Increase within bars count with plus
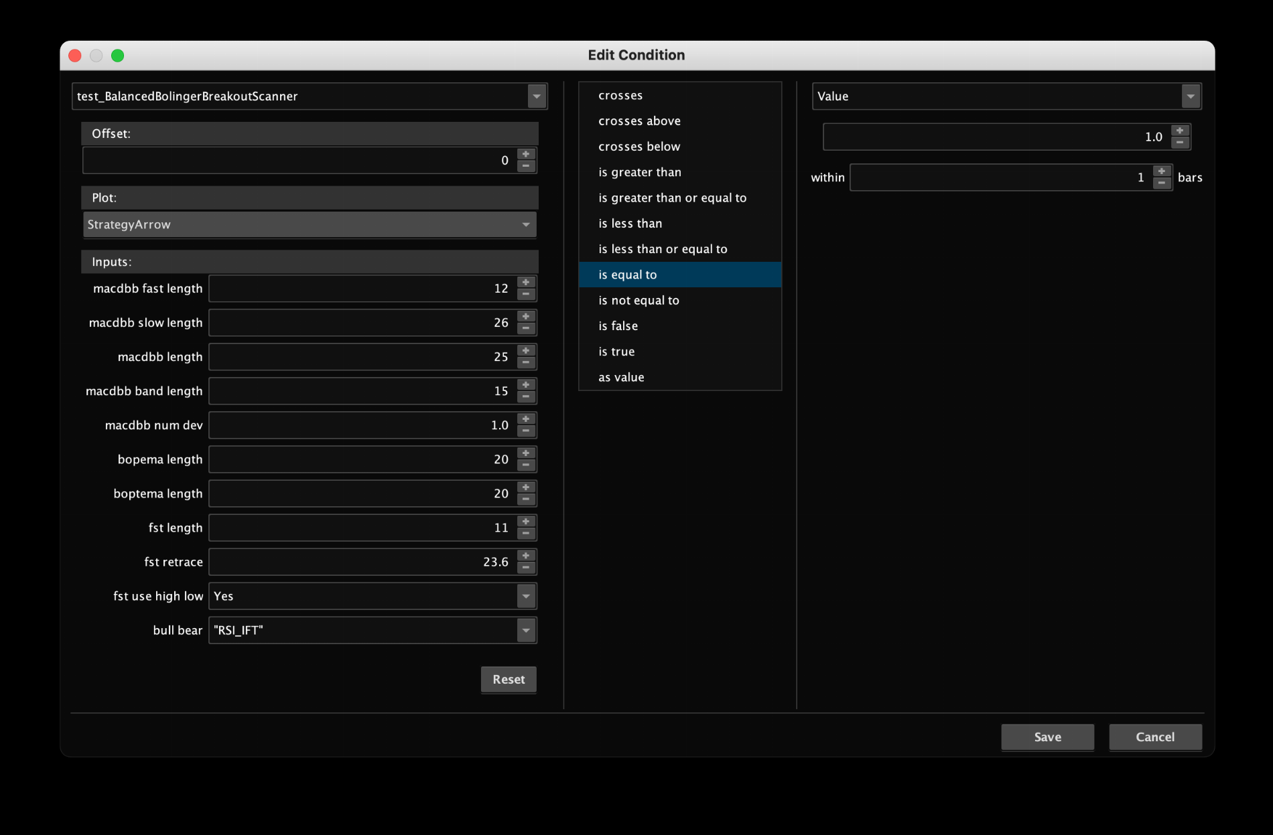Image resolution: width=1273 pixels, height=835 pixels. pos(1162,171)
